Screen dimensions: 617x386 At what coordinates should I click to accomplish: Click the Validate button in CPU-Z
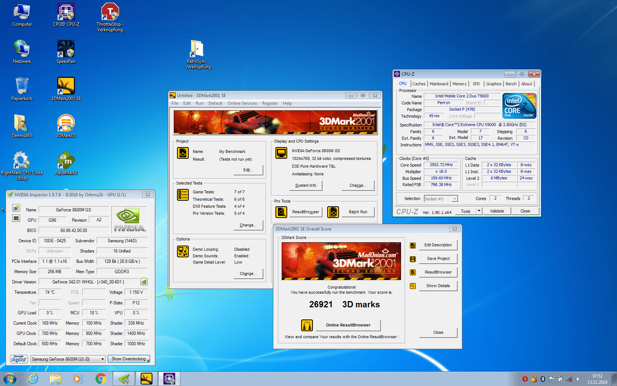pyautogui.click(x=497, y=211)
